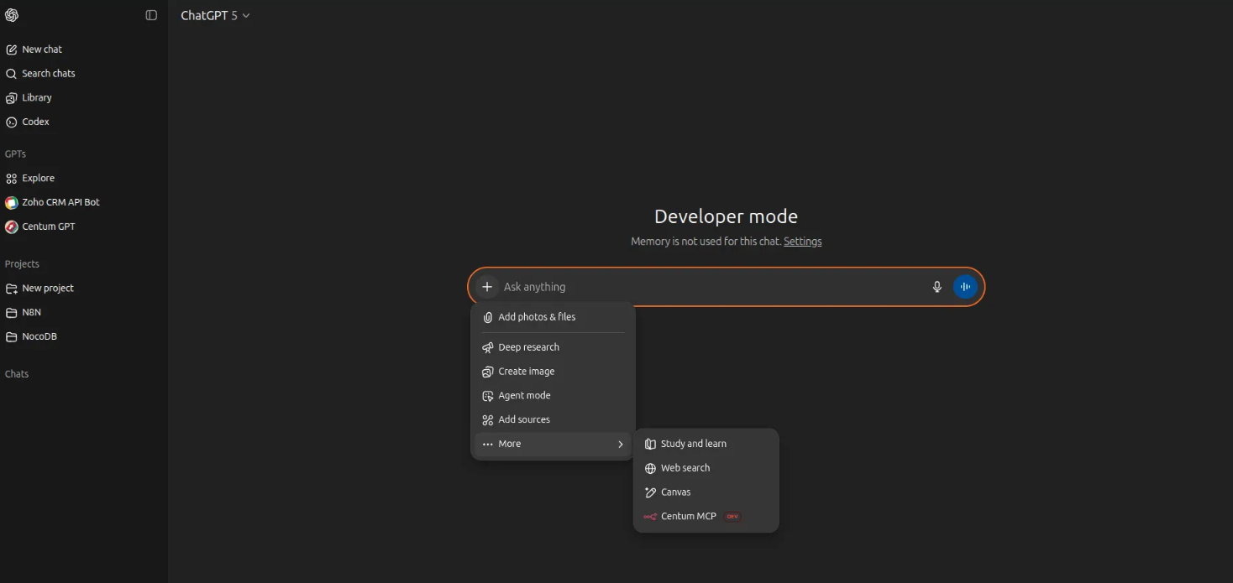Open the Settings link under Developer mode

[x=803, y=242]
